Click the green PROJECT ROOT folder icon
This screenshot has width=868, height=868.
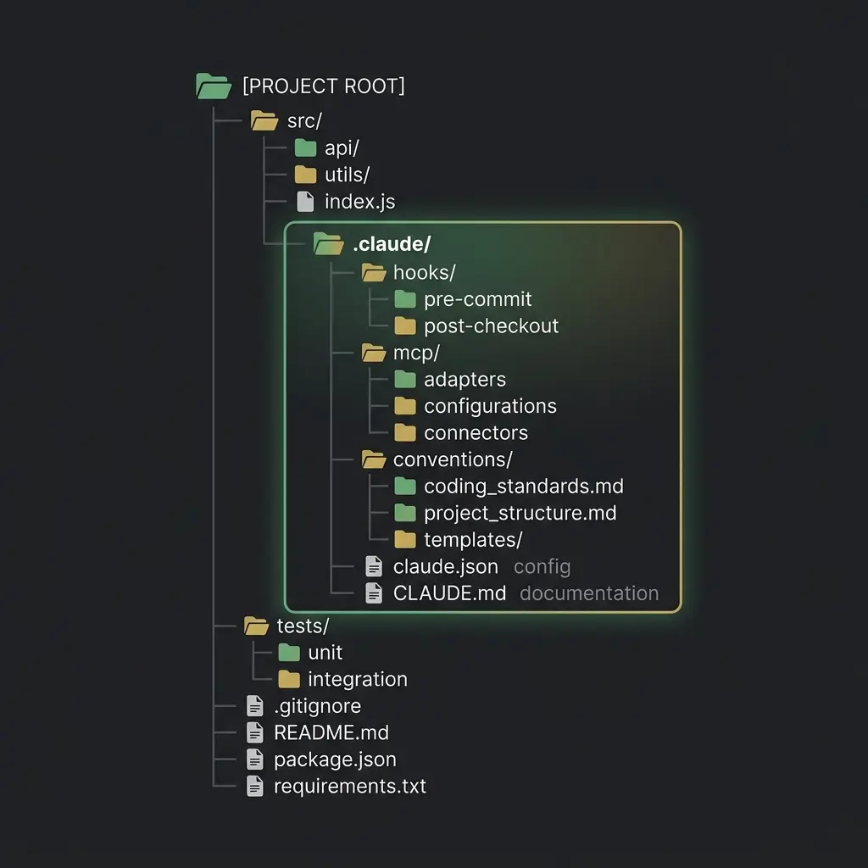[214, 86]
